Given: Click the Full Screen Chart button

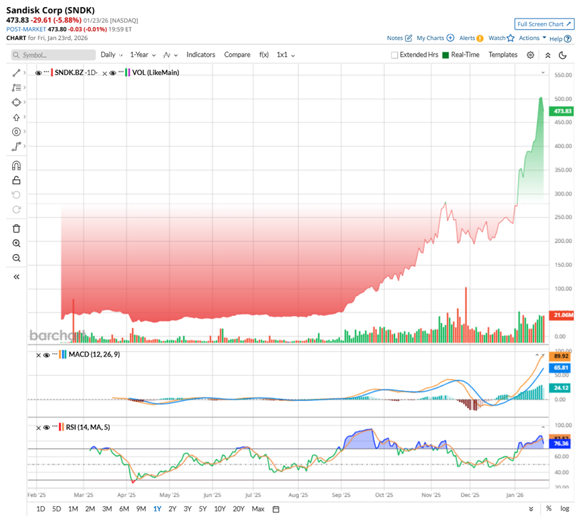Looking at the screenshot, I should [544, 24].
